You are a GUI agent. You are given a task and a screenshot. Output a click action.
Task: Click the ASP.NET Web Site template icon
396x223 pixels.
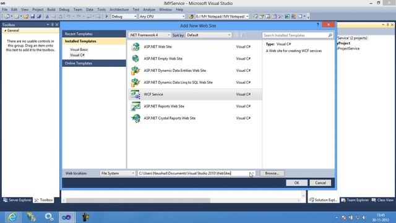point(136,47)
